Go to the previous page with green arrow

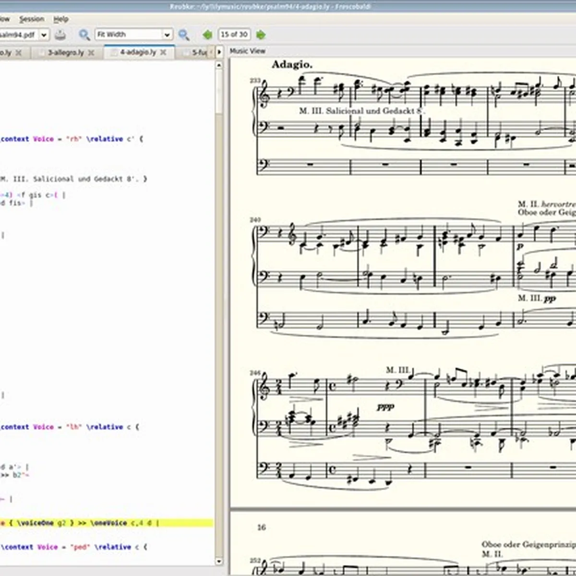tap(207, 35)
